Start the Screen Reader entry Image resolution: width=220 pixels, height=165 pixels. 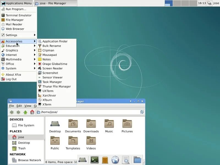point(57,68)
